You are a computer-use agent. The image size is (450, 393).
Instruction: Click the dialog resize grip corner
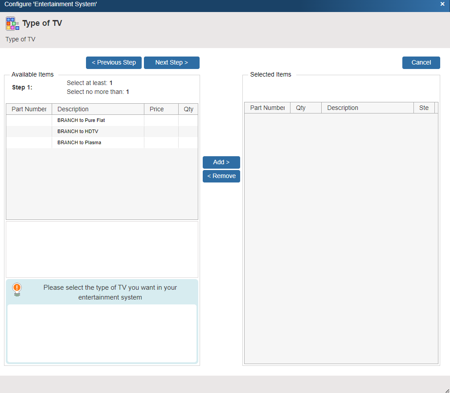coord(446,389)
